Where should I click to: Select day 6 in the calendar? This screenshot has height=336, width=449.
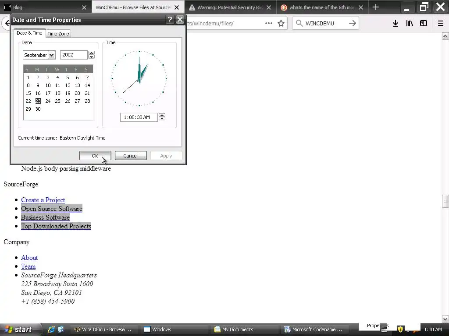[77, 77]
